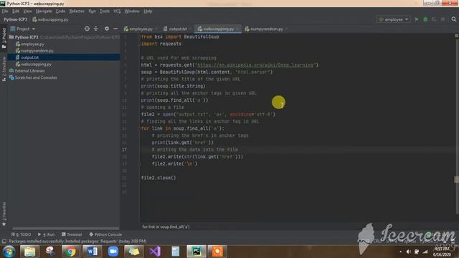Open numpyrandom.py in project tree
459x258 pixels.
click(37, 51)
